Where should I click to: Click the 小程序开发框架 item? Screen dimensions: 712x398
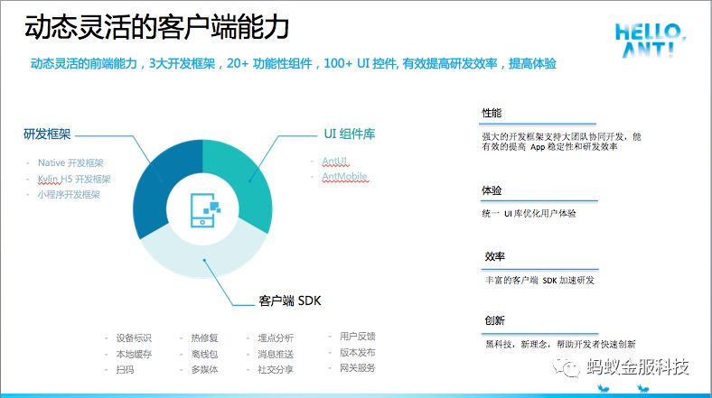(x=69, y=194)
